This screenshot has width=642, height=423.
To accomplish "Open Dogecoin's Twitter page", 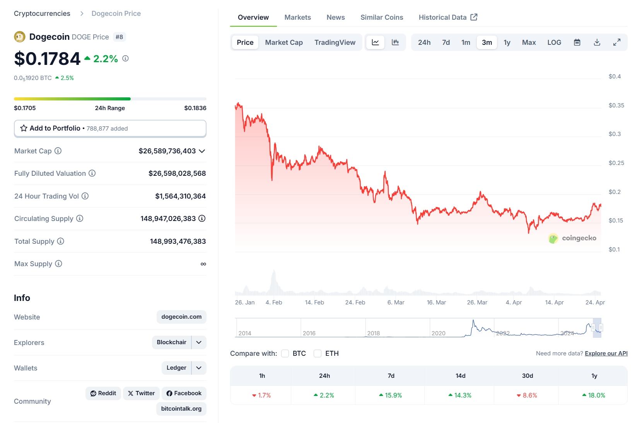I will [141, 393].
